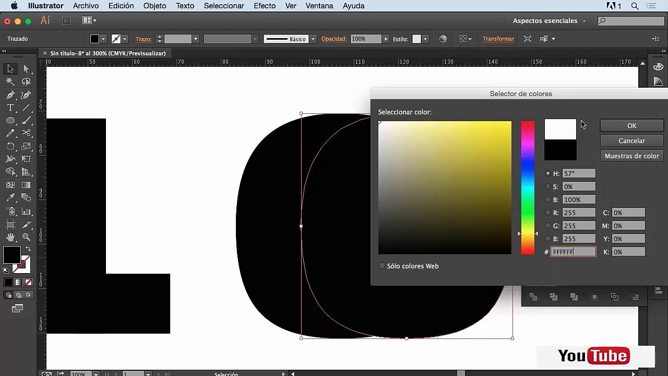Select the Line Segment tool
668x376 pixels.
(x=27, y=108)
